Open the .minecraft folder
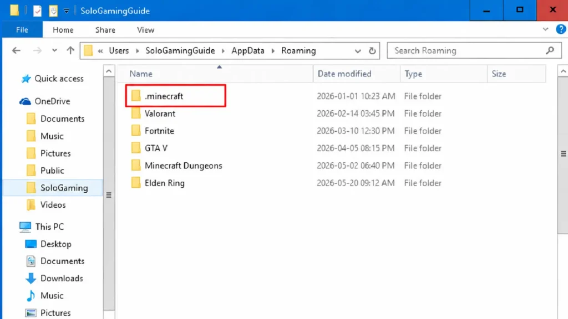The image size is (568, 319). 164,96
